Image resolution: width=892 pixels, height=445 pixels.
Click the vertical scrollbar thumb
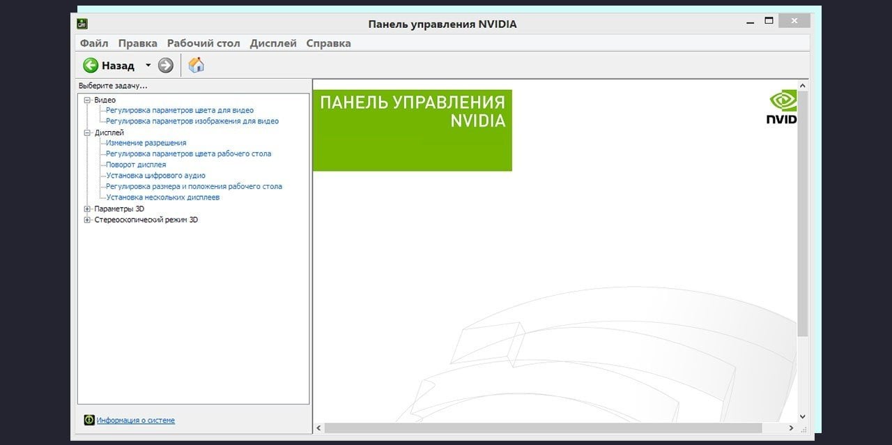pos(803,213)
